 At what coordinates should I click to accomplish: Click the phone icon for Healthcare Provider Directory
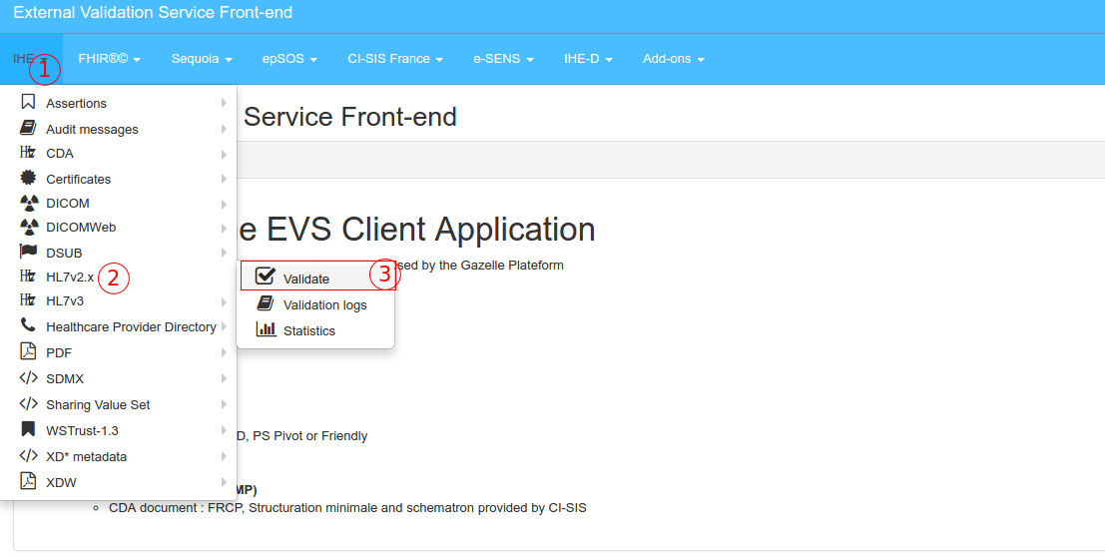[x=28, y=326]
